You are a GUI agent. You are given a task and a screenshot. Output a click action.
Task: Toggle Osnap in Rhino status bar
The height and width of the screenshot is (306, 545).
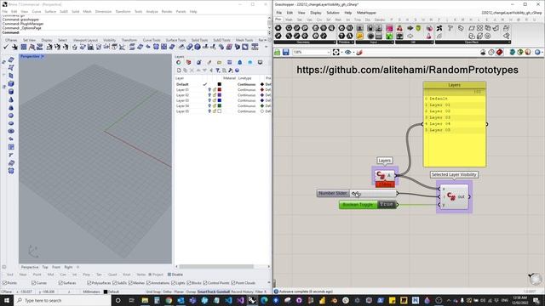[191, 292]
